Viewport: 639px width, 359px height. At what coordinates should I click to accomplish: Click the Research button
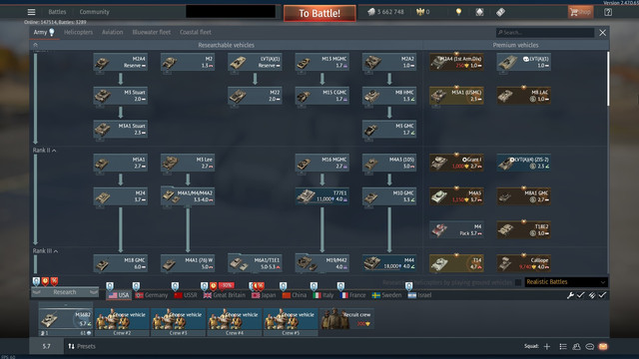65,292
